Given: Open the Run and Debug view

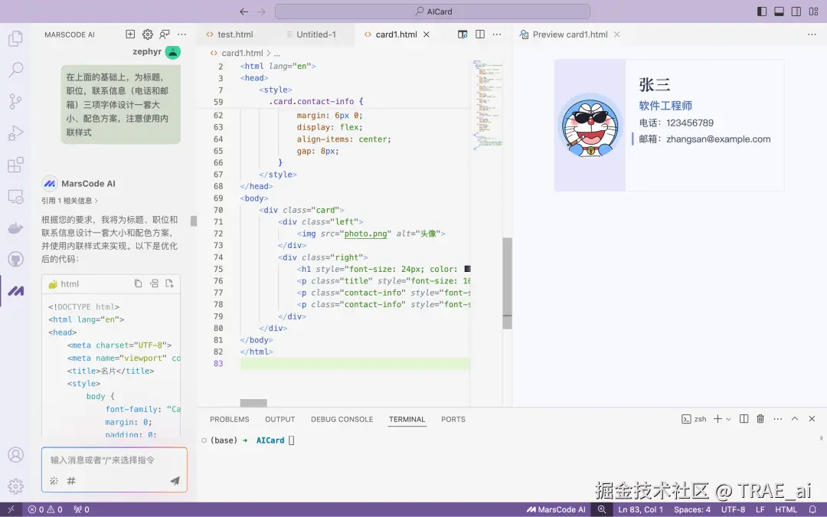Looking at the screenshot, I should tap(15, 133).
